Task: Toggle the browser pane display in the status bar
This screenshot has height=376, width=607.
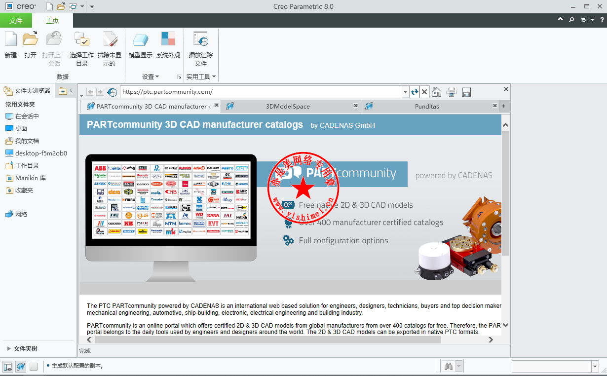Action: pyautogui.click(x=21, y=366)
